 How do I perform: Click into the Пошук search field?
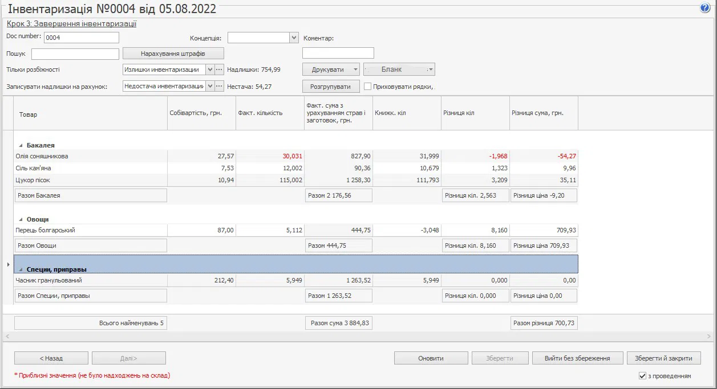[x=75, y=54]
